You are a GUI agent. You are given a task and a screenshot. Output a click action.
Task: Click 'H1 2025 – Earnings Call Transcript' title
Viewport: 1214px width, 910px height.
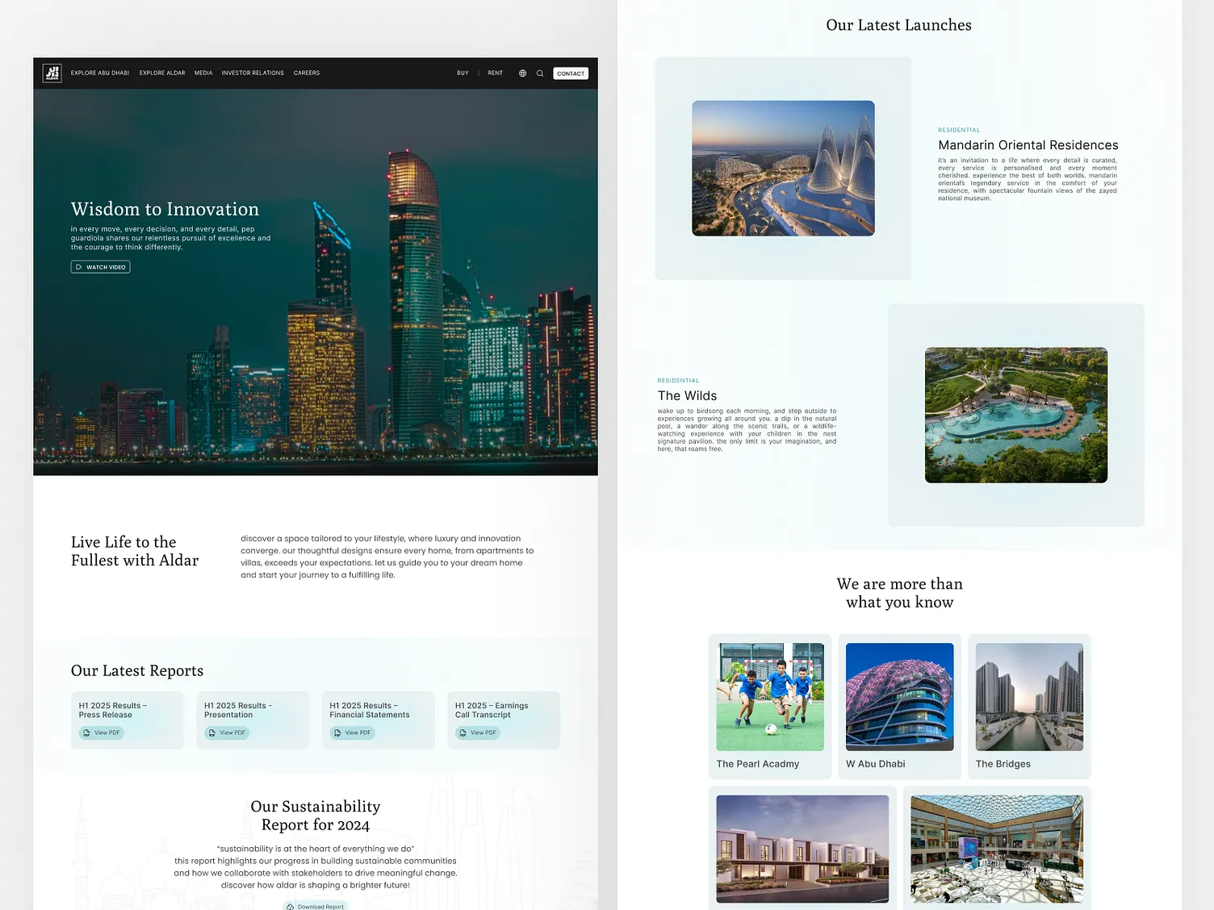492,710
